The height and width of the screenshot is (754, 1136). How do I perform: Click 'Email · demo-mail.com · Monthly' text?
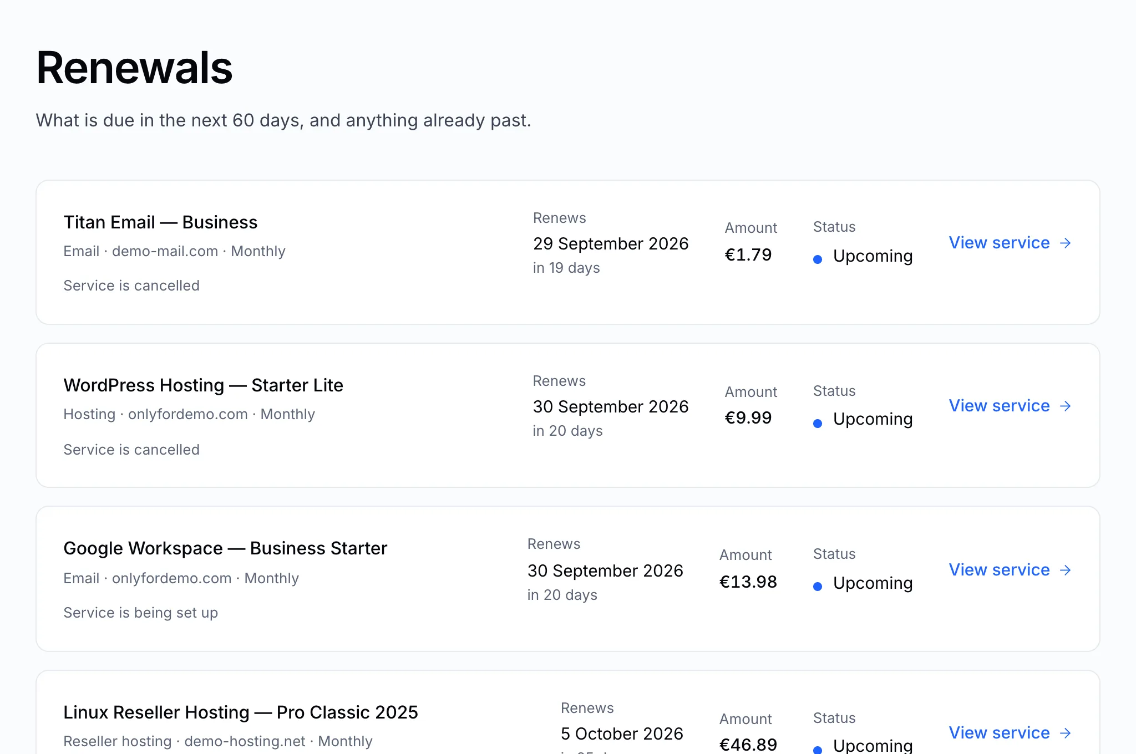click(174, 251)
